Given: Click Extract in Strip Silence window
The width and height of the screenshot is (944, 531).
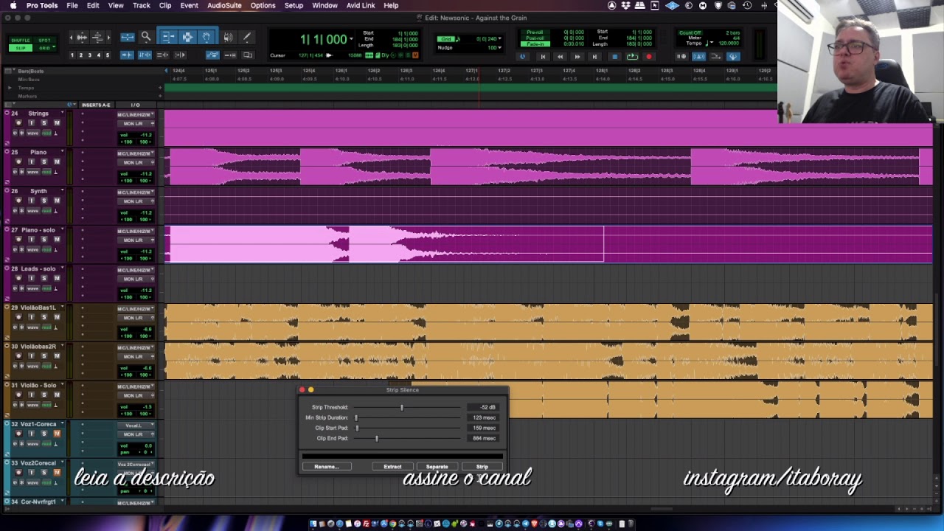Looking at the screenshot, I should [x=392, y=467].
